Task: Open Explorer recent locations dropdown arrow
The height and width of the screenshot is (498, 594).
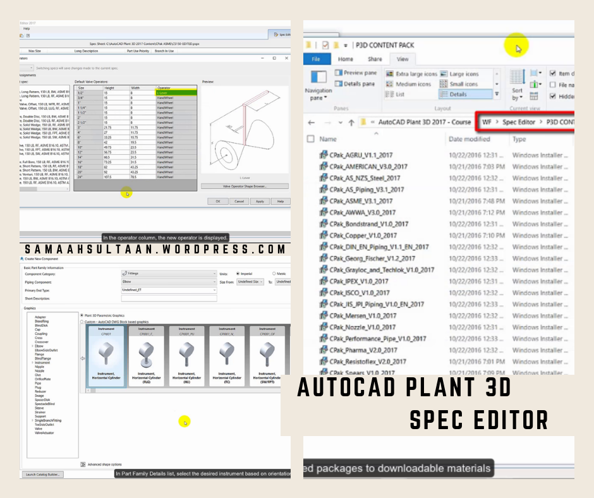Action: (340, 123)
